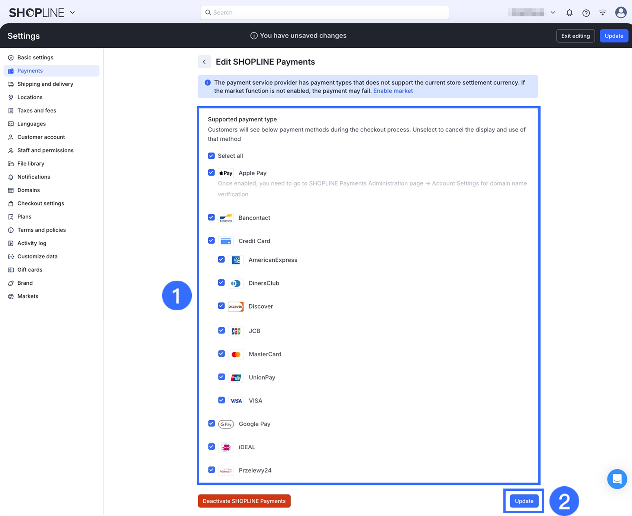Image resolution: width=632 pixels, height=516 pixels.
Task: Disable the Bancontact payment checkbox
Action: [212, 218]
